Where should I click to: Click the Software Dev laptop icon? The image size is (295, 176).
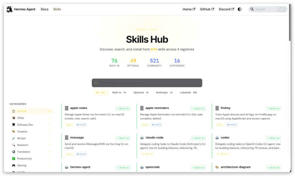14,125
